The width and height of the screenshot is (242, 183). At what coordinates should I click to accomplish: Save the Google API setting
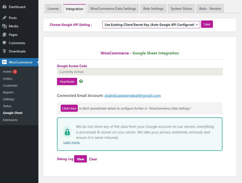pyautogui.click(x=207, y=24)
